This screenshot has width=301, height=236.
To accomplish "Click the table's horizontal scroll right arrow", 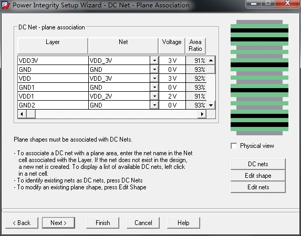I will (202, 114).
